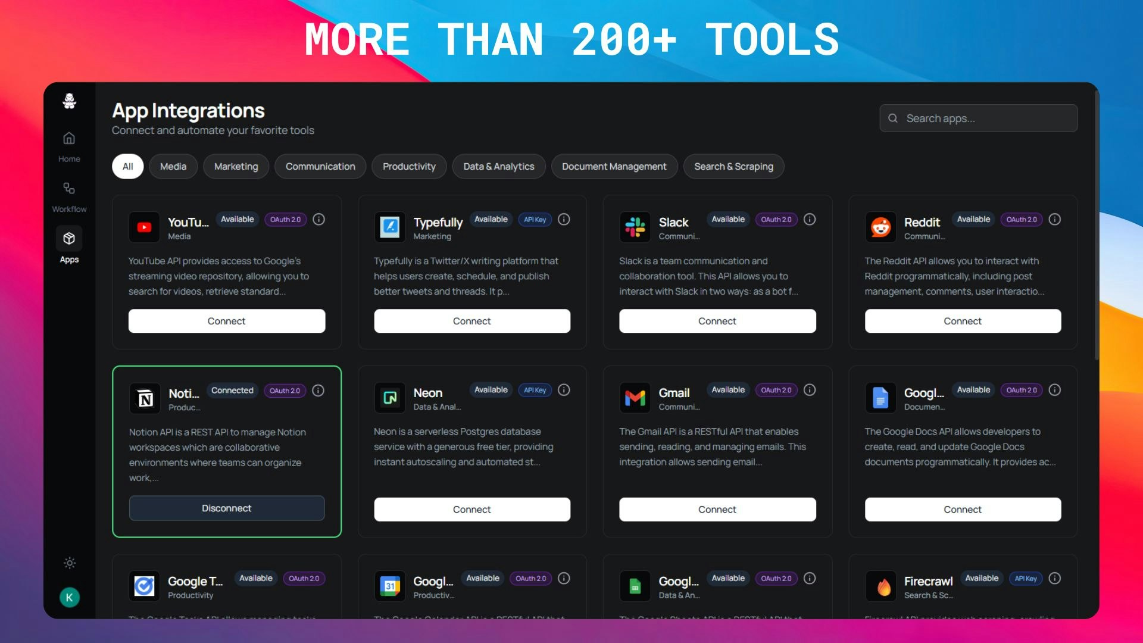The width and height of the screenshot is (1143, 643).
Task: Click the robot logo at sidebar top
Action: coord(70,101)
